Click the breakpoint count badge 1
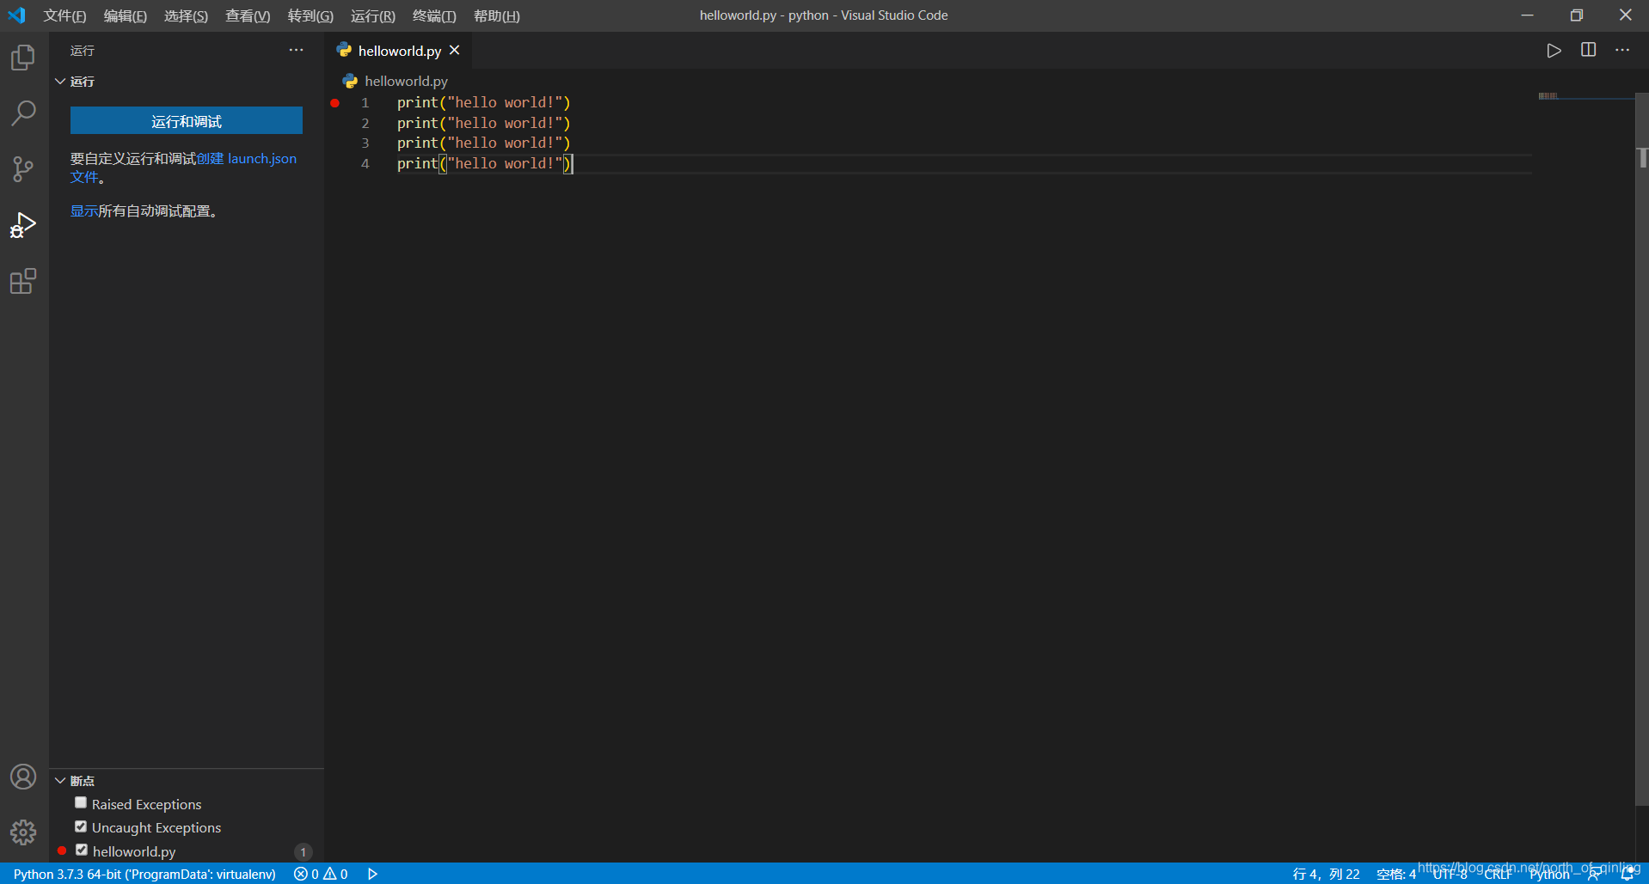1649x884 pixels. click(303, 851)
